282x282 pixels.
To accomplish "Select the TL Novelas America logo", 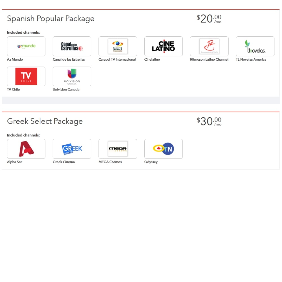I will [255, 46].
